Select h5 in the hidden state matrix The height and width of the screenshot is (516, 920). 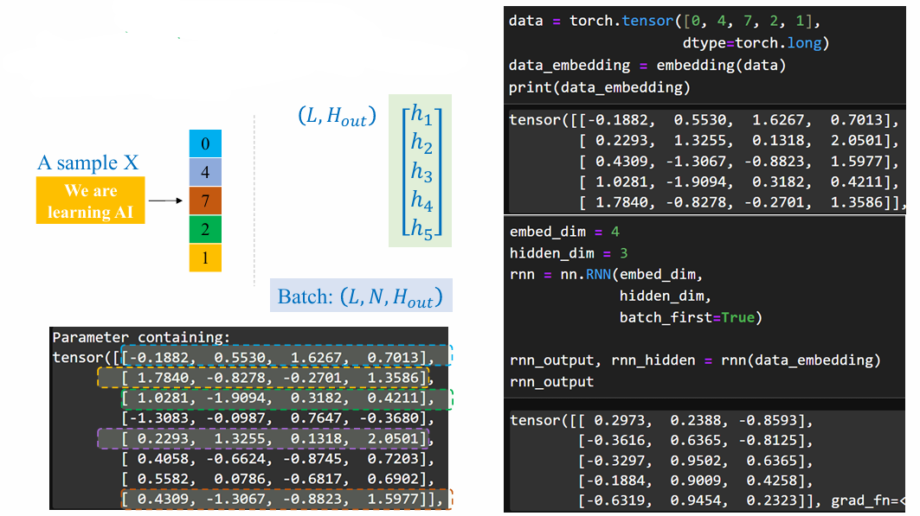421,228
